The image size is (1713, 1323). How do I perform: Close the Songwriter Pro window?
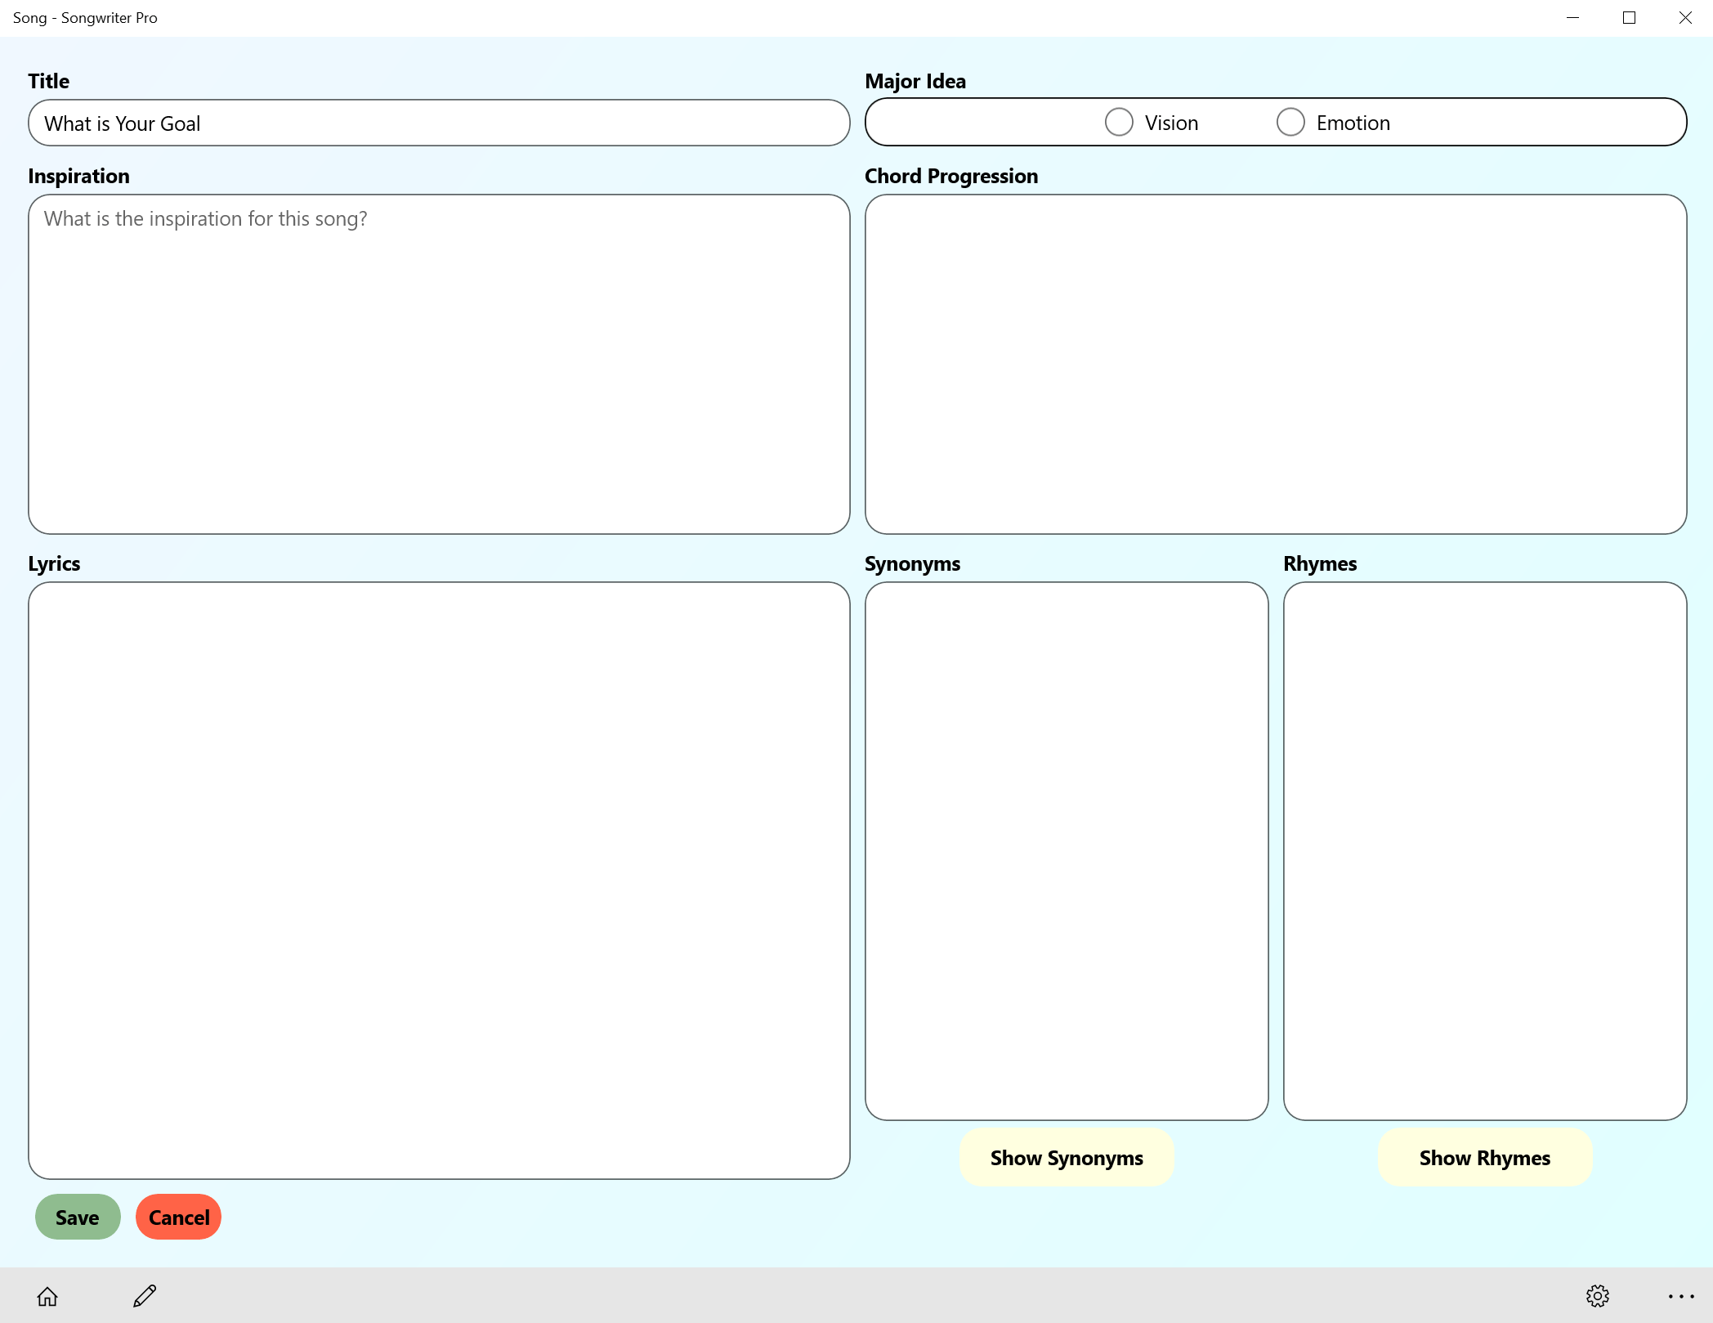1685,18
